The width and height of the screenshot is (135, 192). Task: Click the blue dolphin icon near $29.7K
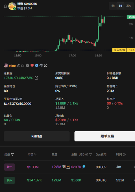[x=84, y=167]
